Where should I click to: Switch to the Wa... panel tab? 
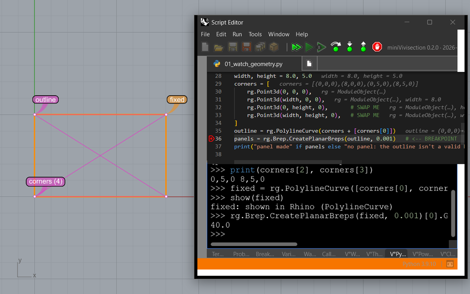pos(310,254)
